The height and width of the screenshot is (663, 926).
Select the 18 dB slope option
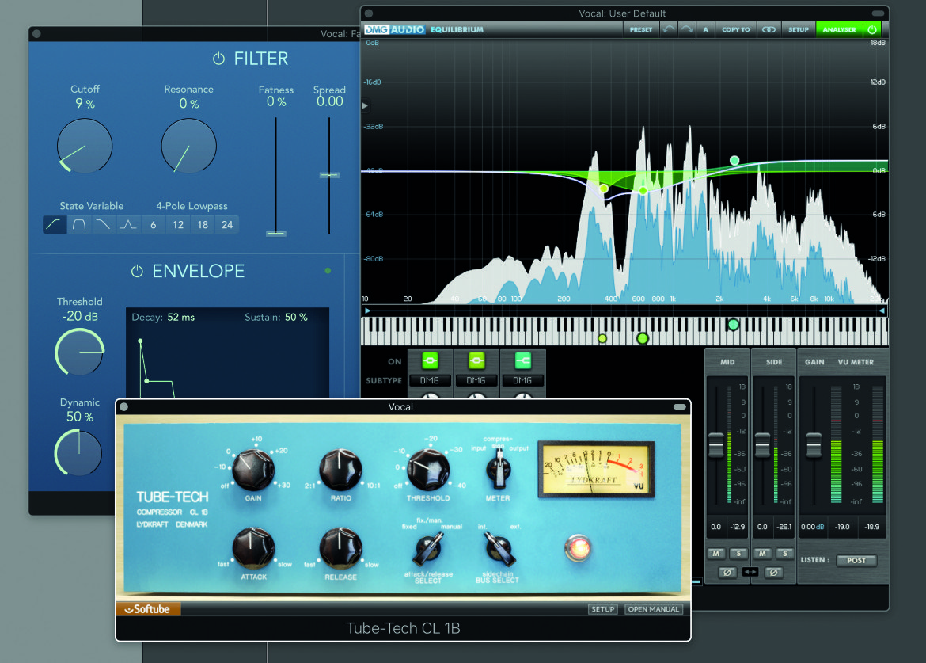pos(203,224)
